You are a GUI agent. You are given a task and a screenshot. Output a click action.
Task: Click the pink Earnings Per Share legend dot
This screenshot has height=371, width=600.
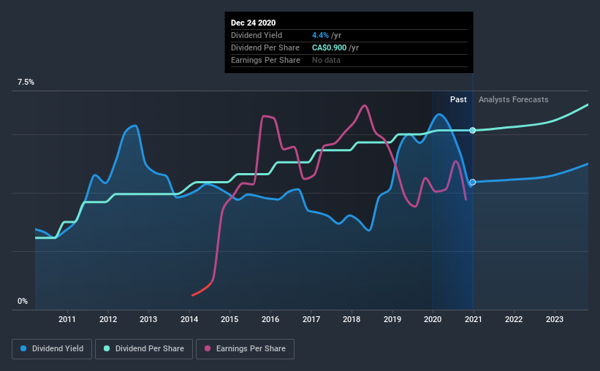click(x=208, y=348)
